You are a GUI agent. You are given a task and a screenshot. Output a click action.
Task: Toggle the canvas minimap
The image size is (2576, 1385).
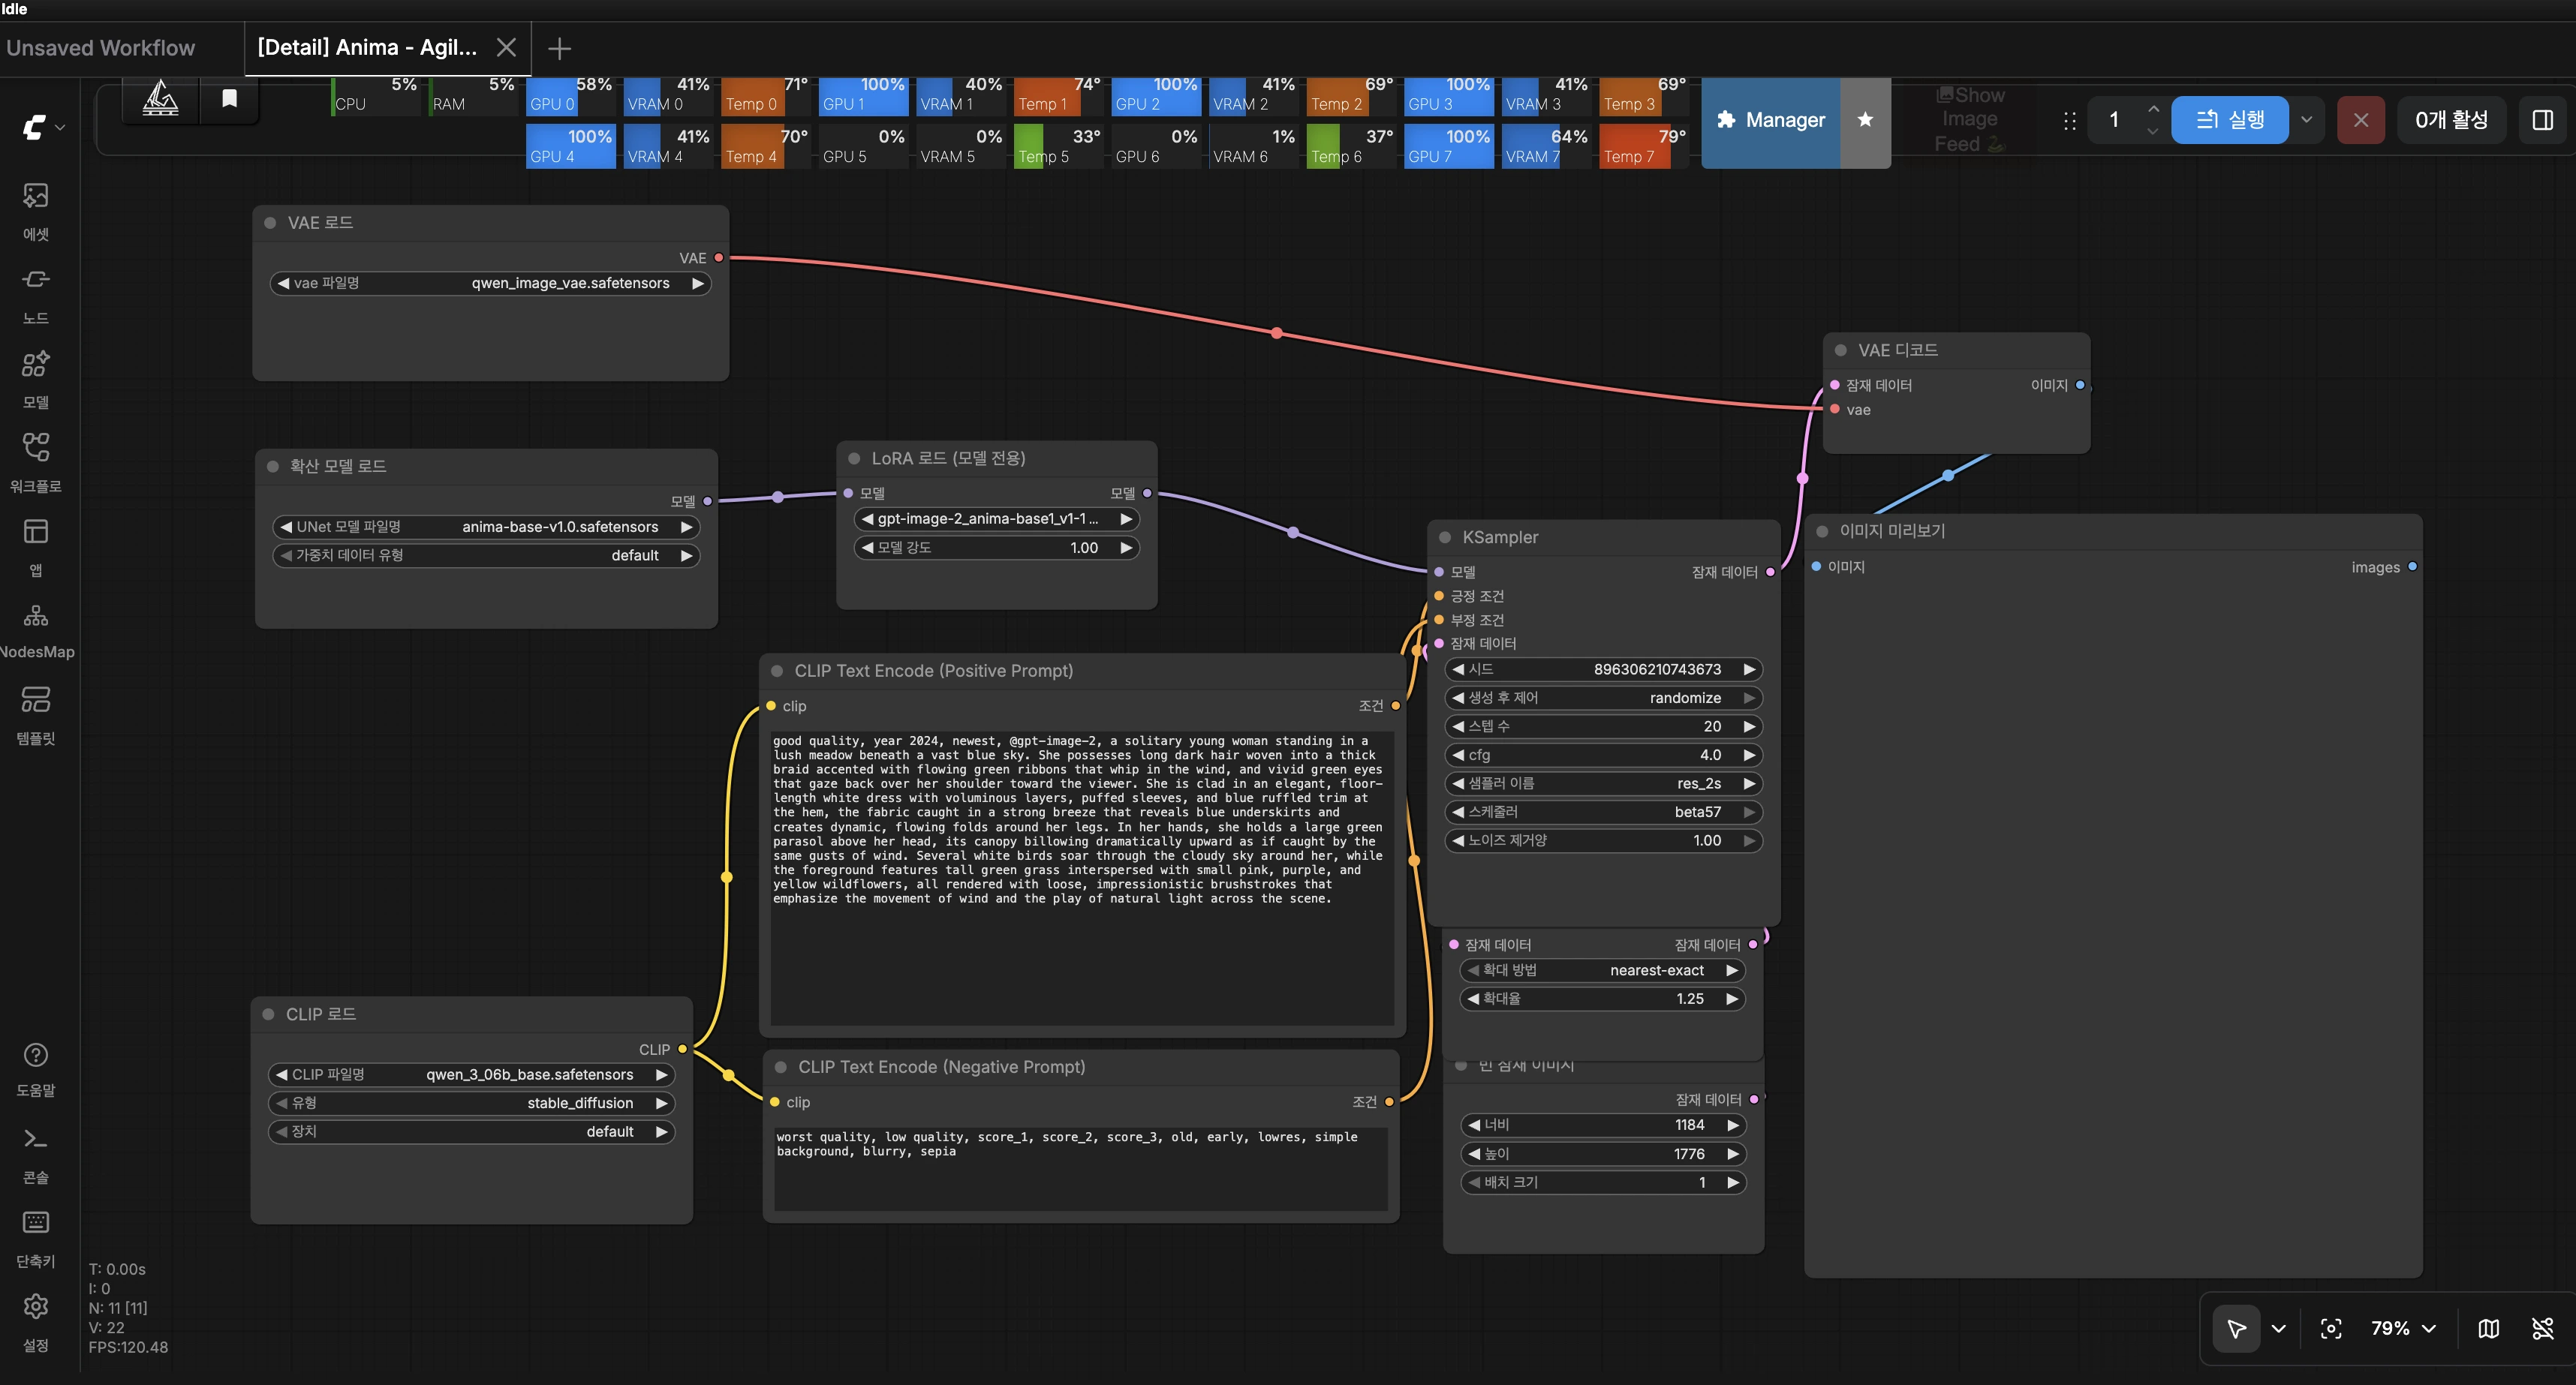click(x=2489, y=1328)
